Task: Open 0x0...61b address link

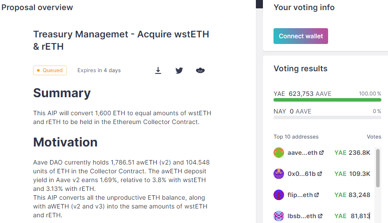Action: 302,174
